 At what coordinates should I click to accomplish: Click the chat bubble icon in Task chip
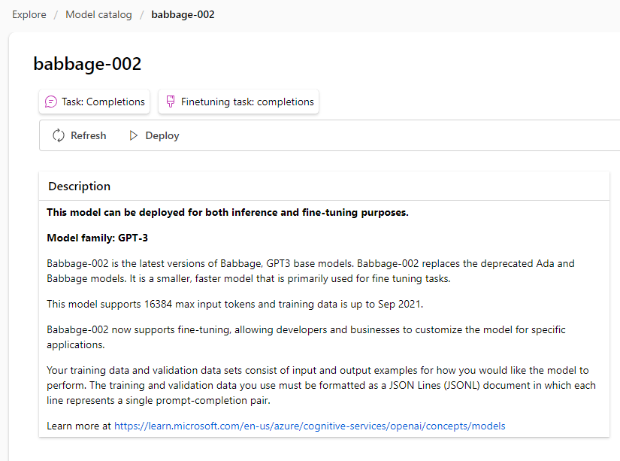click(x=50, y=102)
